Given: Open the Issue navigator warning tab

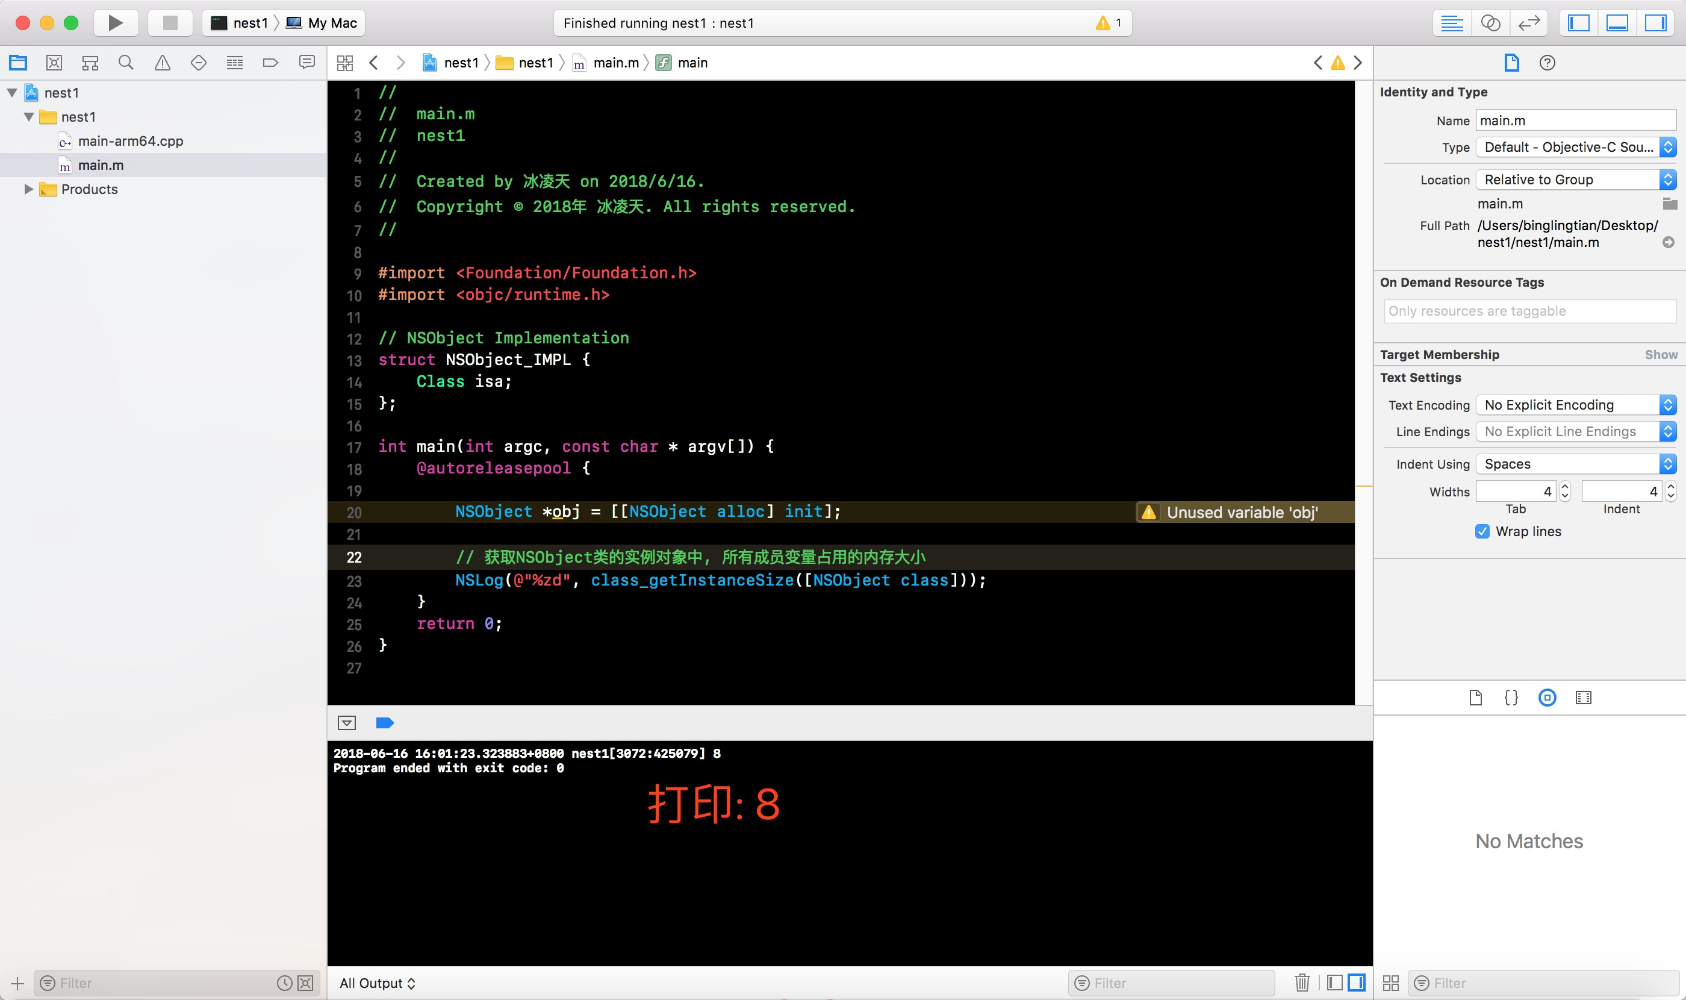Looking at the screenshot, I should click(x=163, y=63).
